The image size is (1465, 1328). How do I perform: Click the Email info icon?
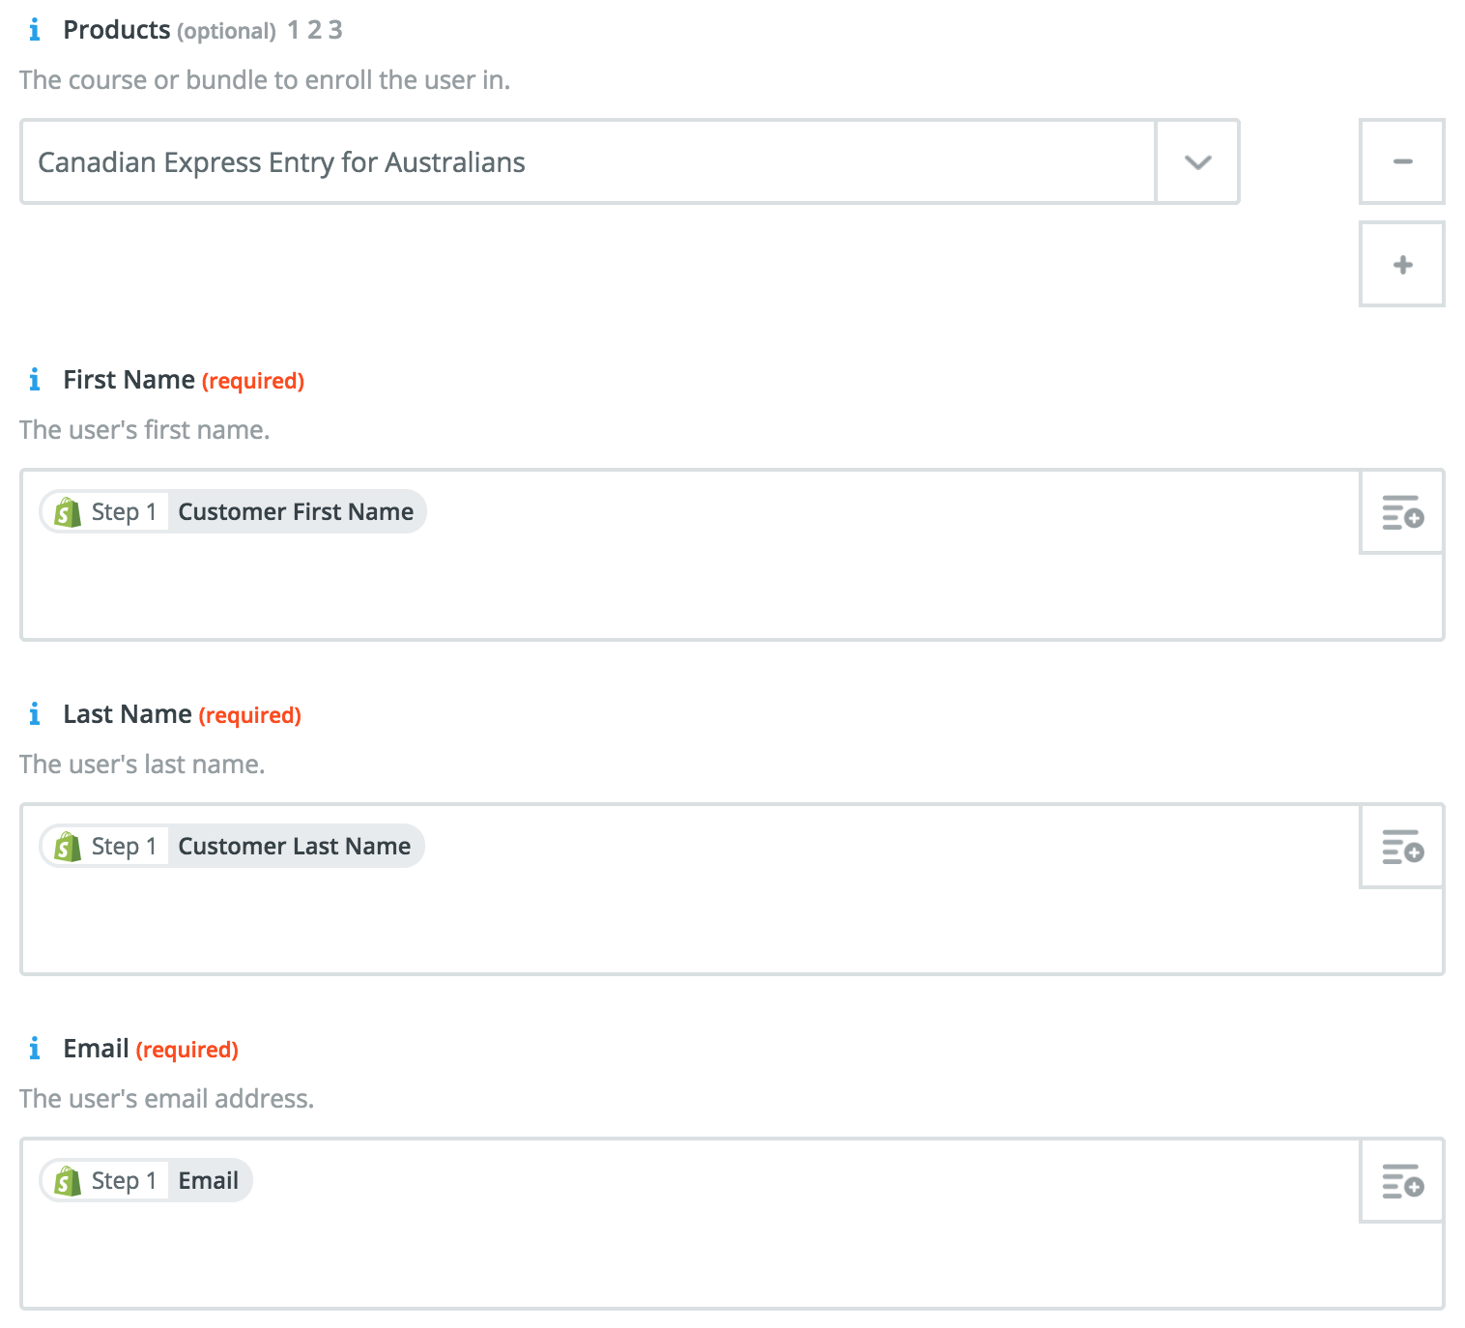click(35, 1049)
